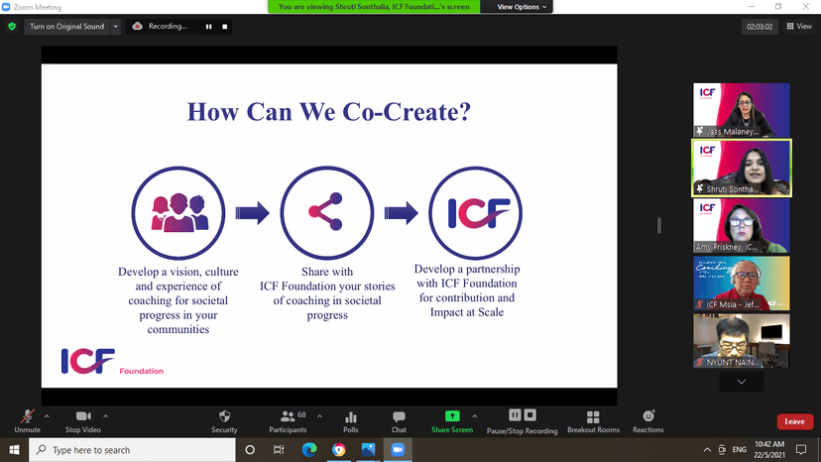Open the Chat panel
The width and height of the screenshot is (821, 462).
399,421
